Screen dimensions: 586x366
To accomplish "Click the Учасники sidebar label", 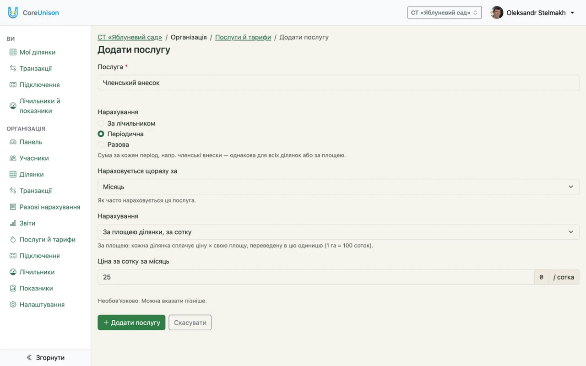I will [x=34, y=158].
